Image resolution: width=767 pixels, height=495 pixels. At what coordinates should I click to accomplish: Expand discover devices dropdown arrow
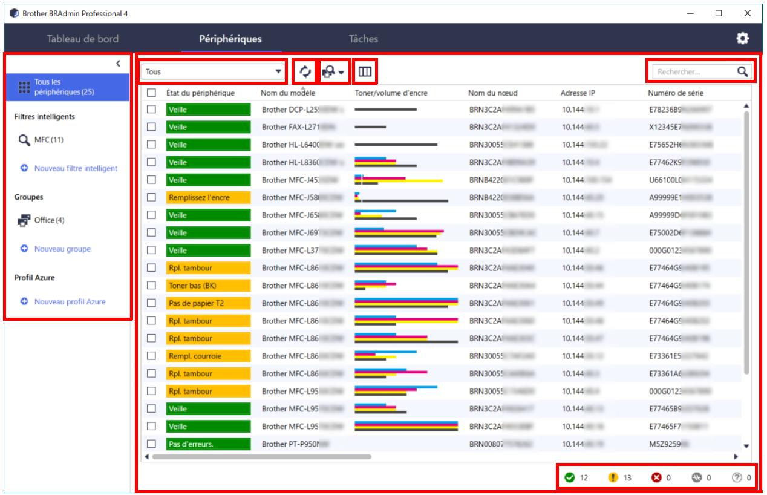[342, 73]
